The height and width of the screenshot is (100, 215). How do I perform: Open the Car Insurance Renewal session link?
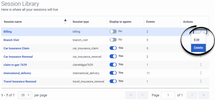point(18,57)
